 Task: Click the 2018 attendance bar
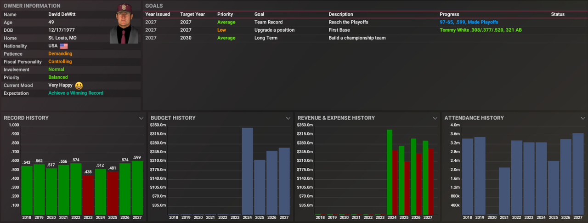click(x=467, y=176)
